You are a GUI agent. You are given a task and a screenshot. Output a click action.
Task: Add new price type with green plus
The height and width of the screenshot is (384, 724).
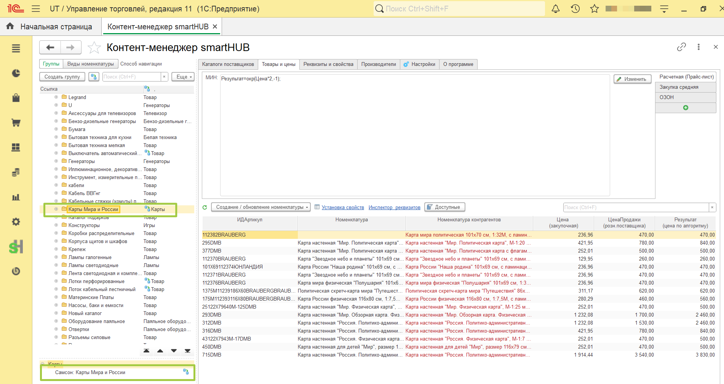pos(686,108)
